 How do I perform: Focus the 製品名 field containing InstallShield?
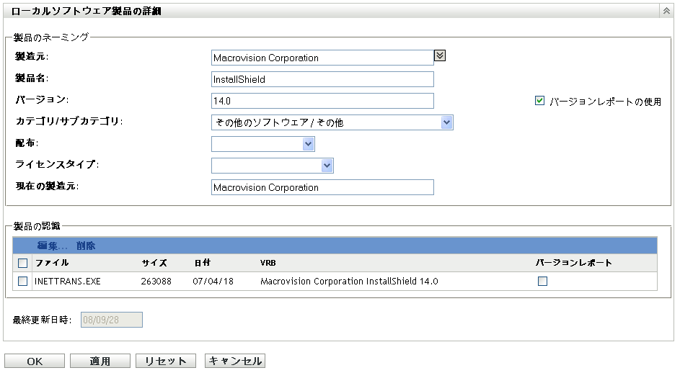click(x=322, y=79)
